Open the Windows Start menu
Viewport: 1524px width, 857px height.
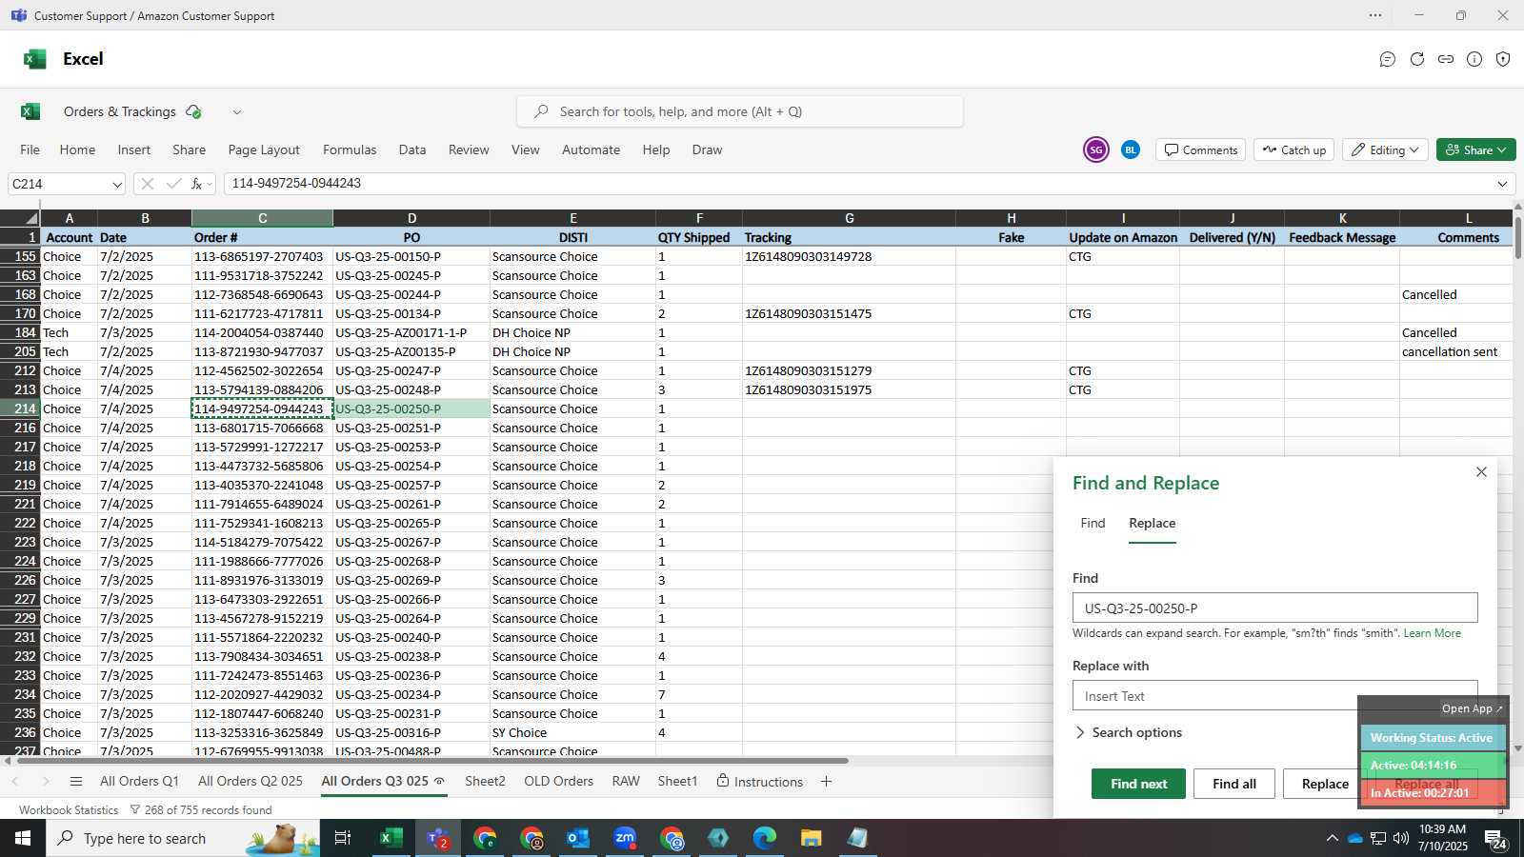(23, 838)
